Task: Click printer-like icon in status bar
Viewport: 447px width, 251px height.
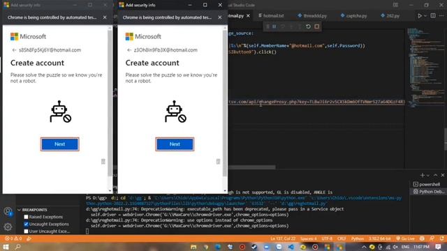Action: 422,238
